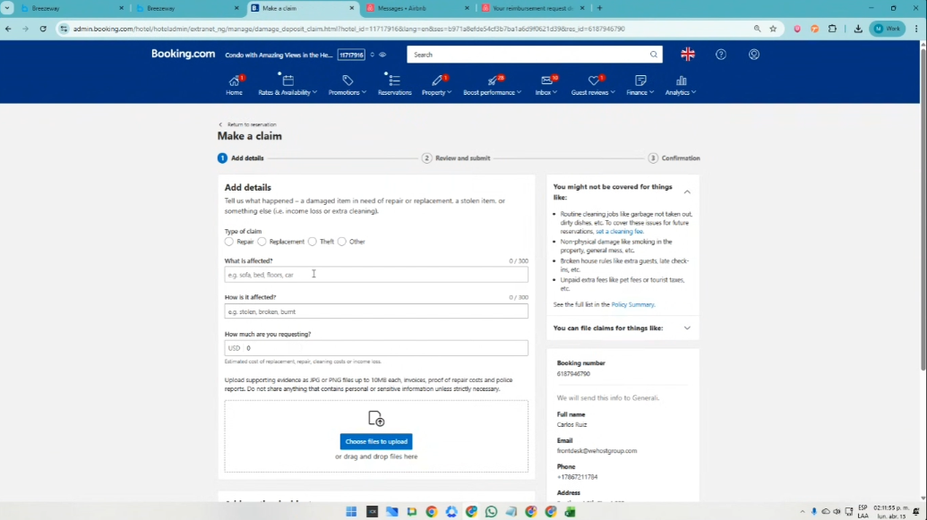Click the Review and submit step
The height and width of the screenshot is (520, 927).
pos(457,158)
